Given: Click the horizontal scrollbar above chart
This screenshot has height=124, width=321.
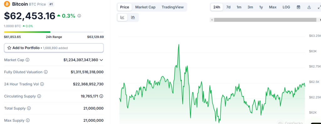Looking at the screenshot, I should [265, 20].
